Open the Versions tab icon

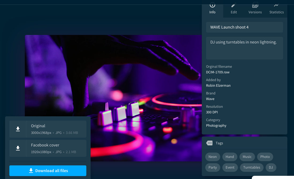coord(255,5)
